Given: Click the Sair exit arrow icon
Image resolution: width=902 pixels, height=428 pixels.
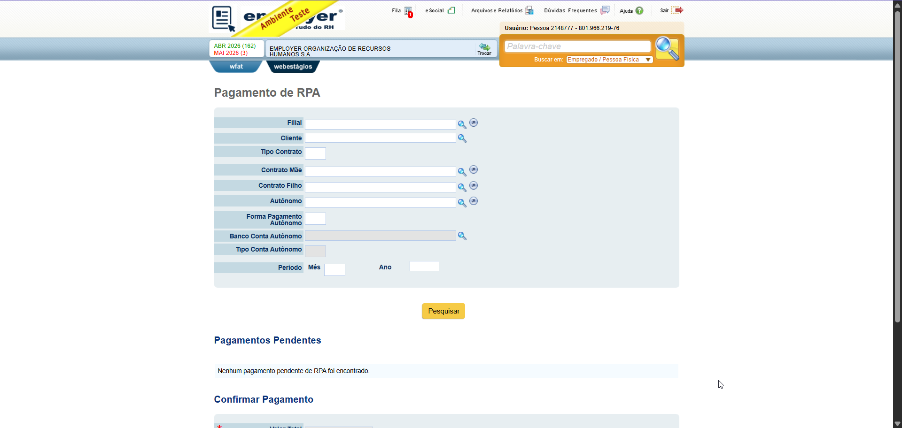Looking at the screenshot, I should point(677,10).
